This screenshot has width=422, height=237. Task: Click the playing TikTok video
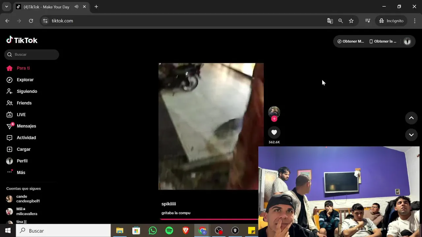coord(211,126)
